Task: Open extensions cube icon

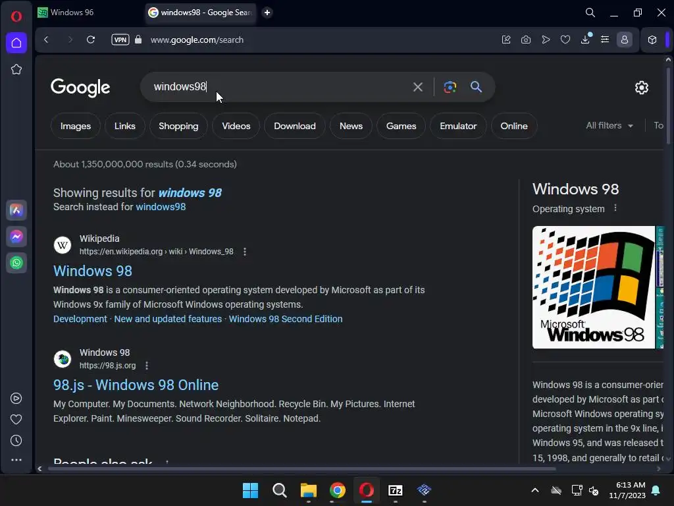Action: coord(652,40)
